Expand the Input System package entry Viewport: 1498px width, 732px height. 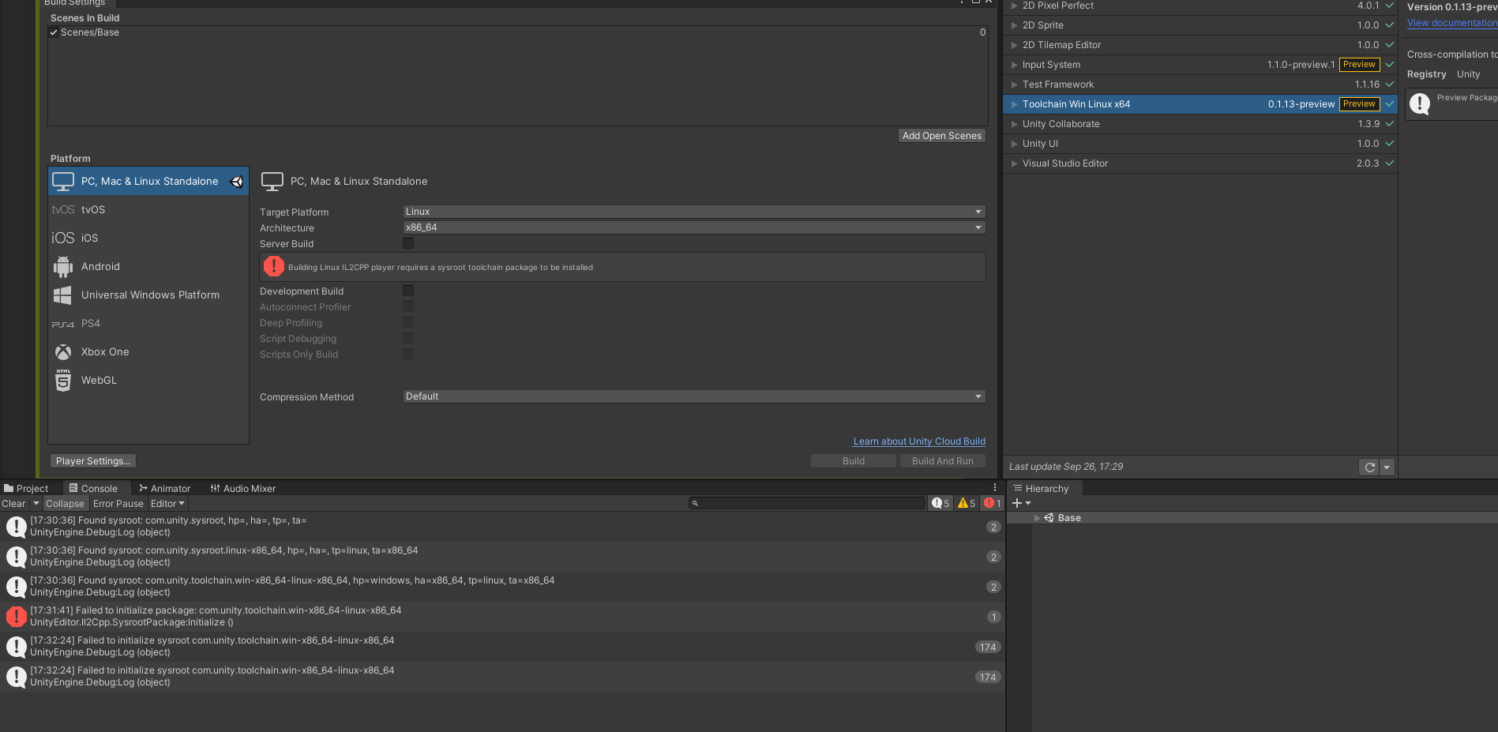point(1015,65)
